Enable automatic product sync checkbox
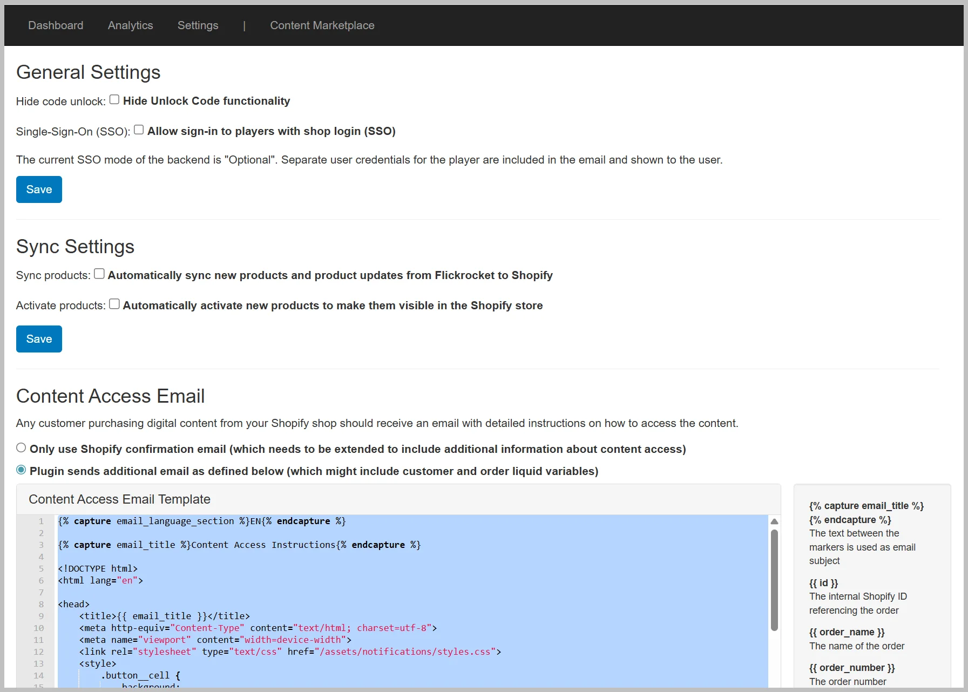The image size is (968, 692). click(x=99, y=274)
